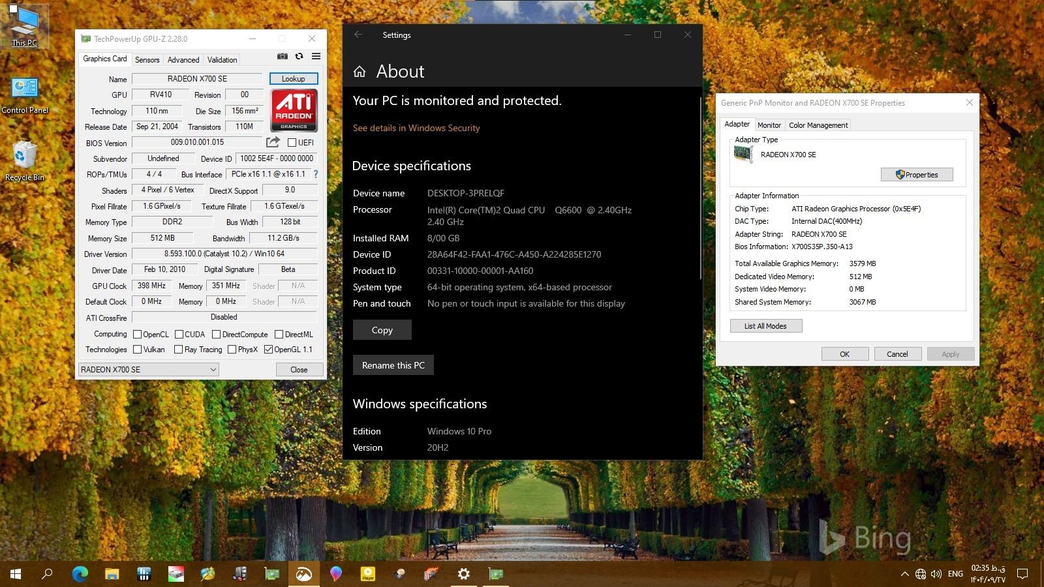Switch to the Sensors tab
Image resolution: width=1044 pixels, height=587 pixels.
pos(147,59)
